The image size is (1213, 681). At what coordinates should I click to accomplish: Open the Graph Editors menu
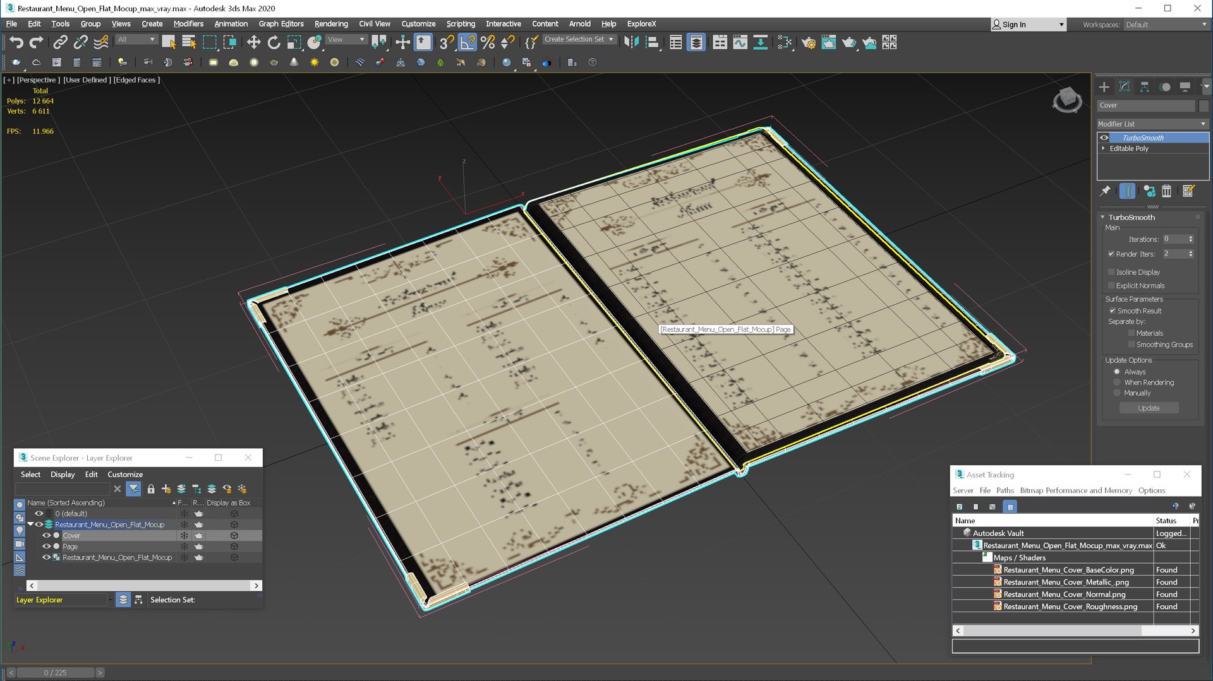[281, 24]
